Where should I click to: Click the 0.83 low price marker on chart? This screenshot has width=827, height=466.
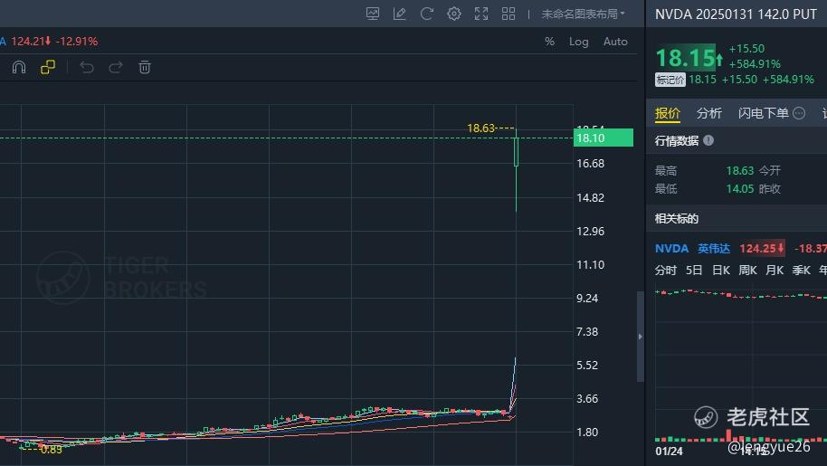(52, 450)
